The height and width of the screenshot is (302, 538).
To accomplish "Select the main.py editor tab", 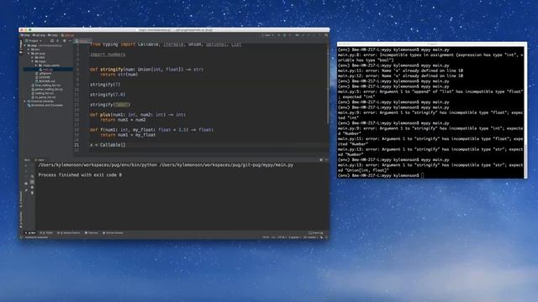I will pos(83,41).
